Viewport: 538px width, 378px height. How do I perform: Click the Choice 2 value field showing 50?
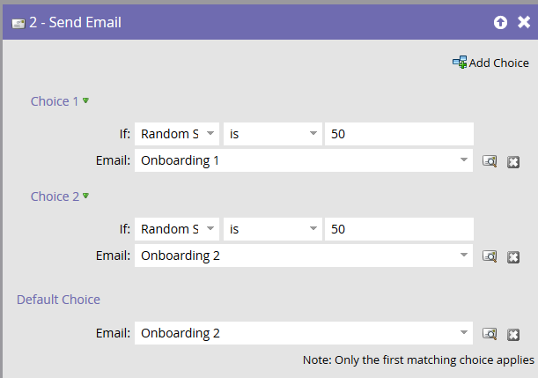coord(399,229)
